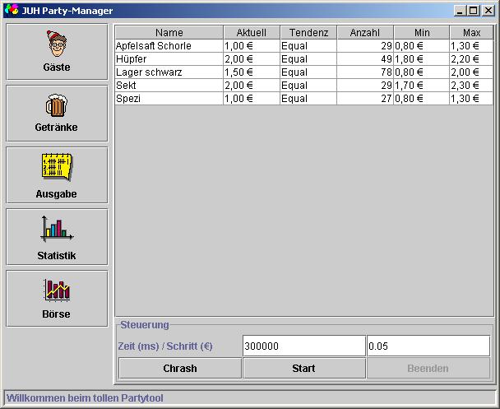Click the Min column header
Screen dimensions: 500x409
pyautogui.click(x=422, y=33)
